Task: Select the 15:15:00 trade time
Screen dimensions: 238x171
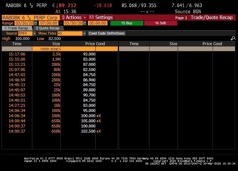Action: pos(17,59)
